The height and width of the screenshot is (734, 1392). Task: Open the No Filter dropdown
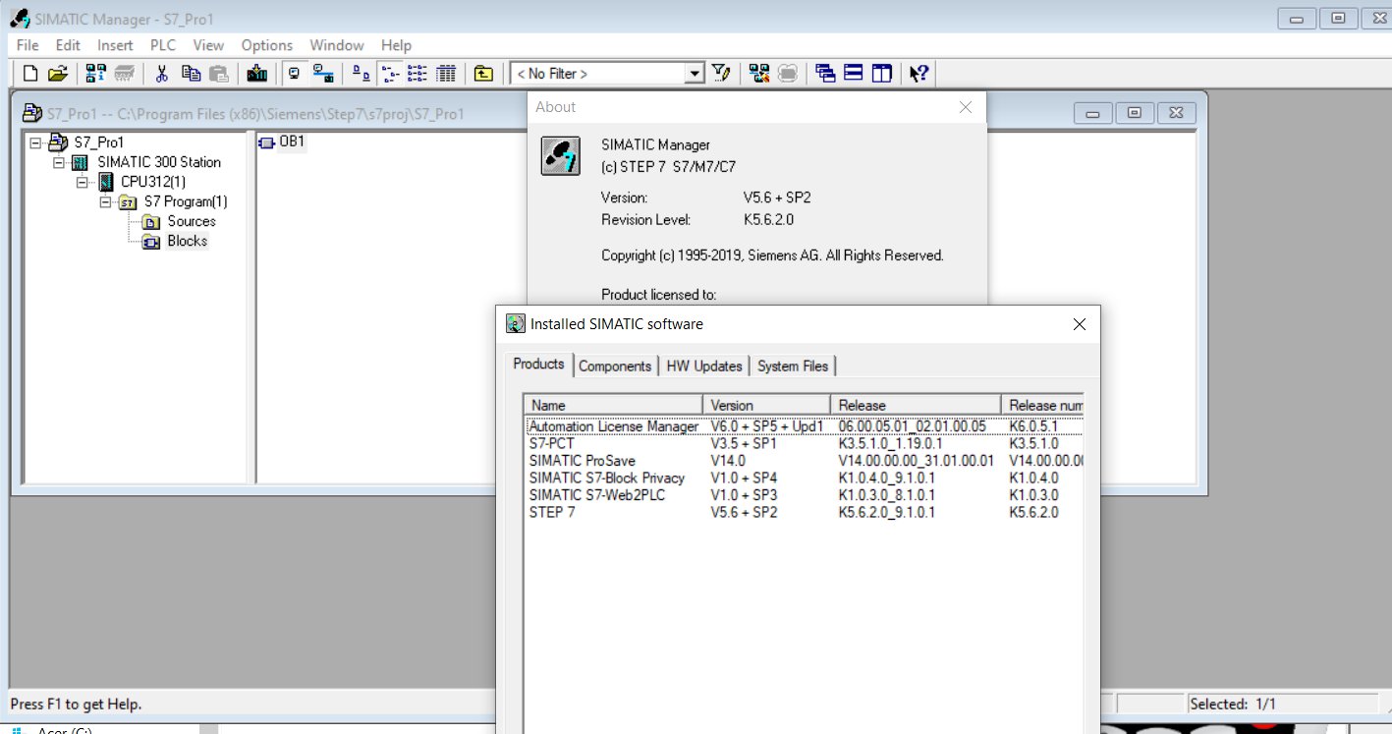(695, 73)
